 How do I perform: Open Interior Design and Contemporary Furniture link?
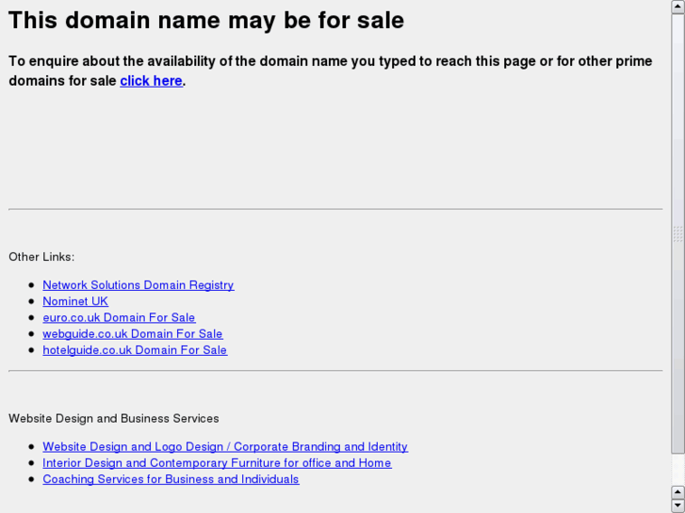coord(217,463)
